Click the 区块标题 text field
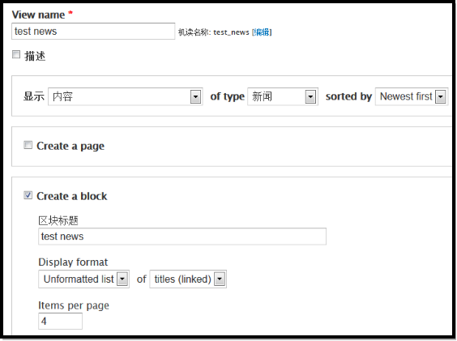 (x=182, y=237)
